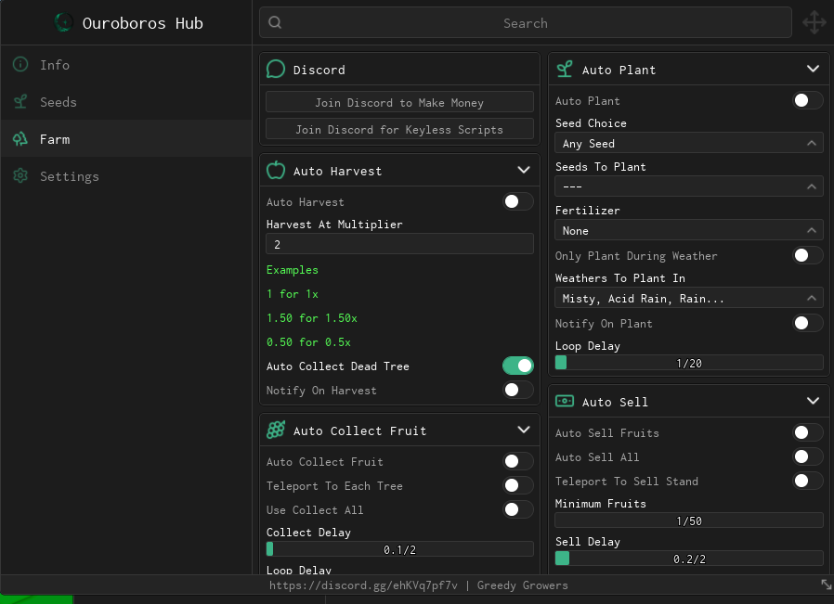Viewport: 834px width, 604px height.
Task: Adjust the Minimum Fruits slider
Action: point(689,520)
